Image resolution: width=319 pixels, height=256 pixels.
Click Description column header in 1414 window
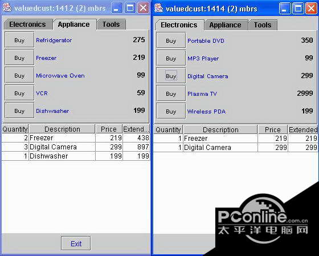pos(220,130)
